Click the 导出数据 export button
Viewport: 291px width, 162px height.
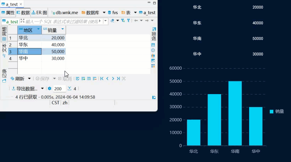[24, 88]
